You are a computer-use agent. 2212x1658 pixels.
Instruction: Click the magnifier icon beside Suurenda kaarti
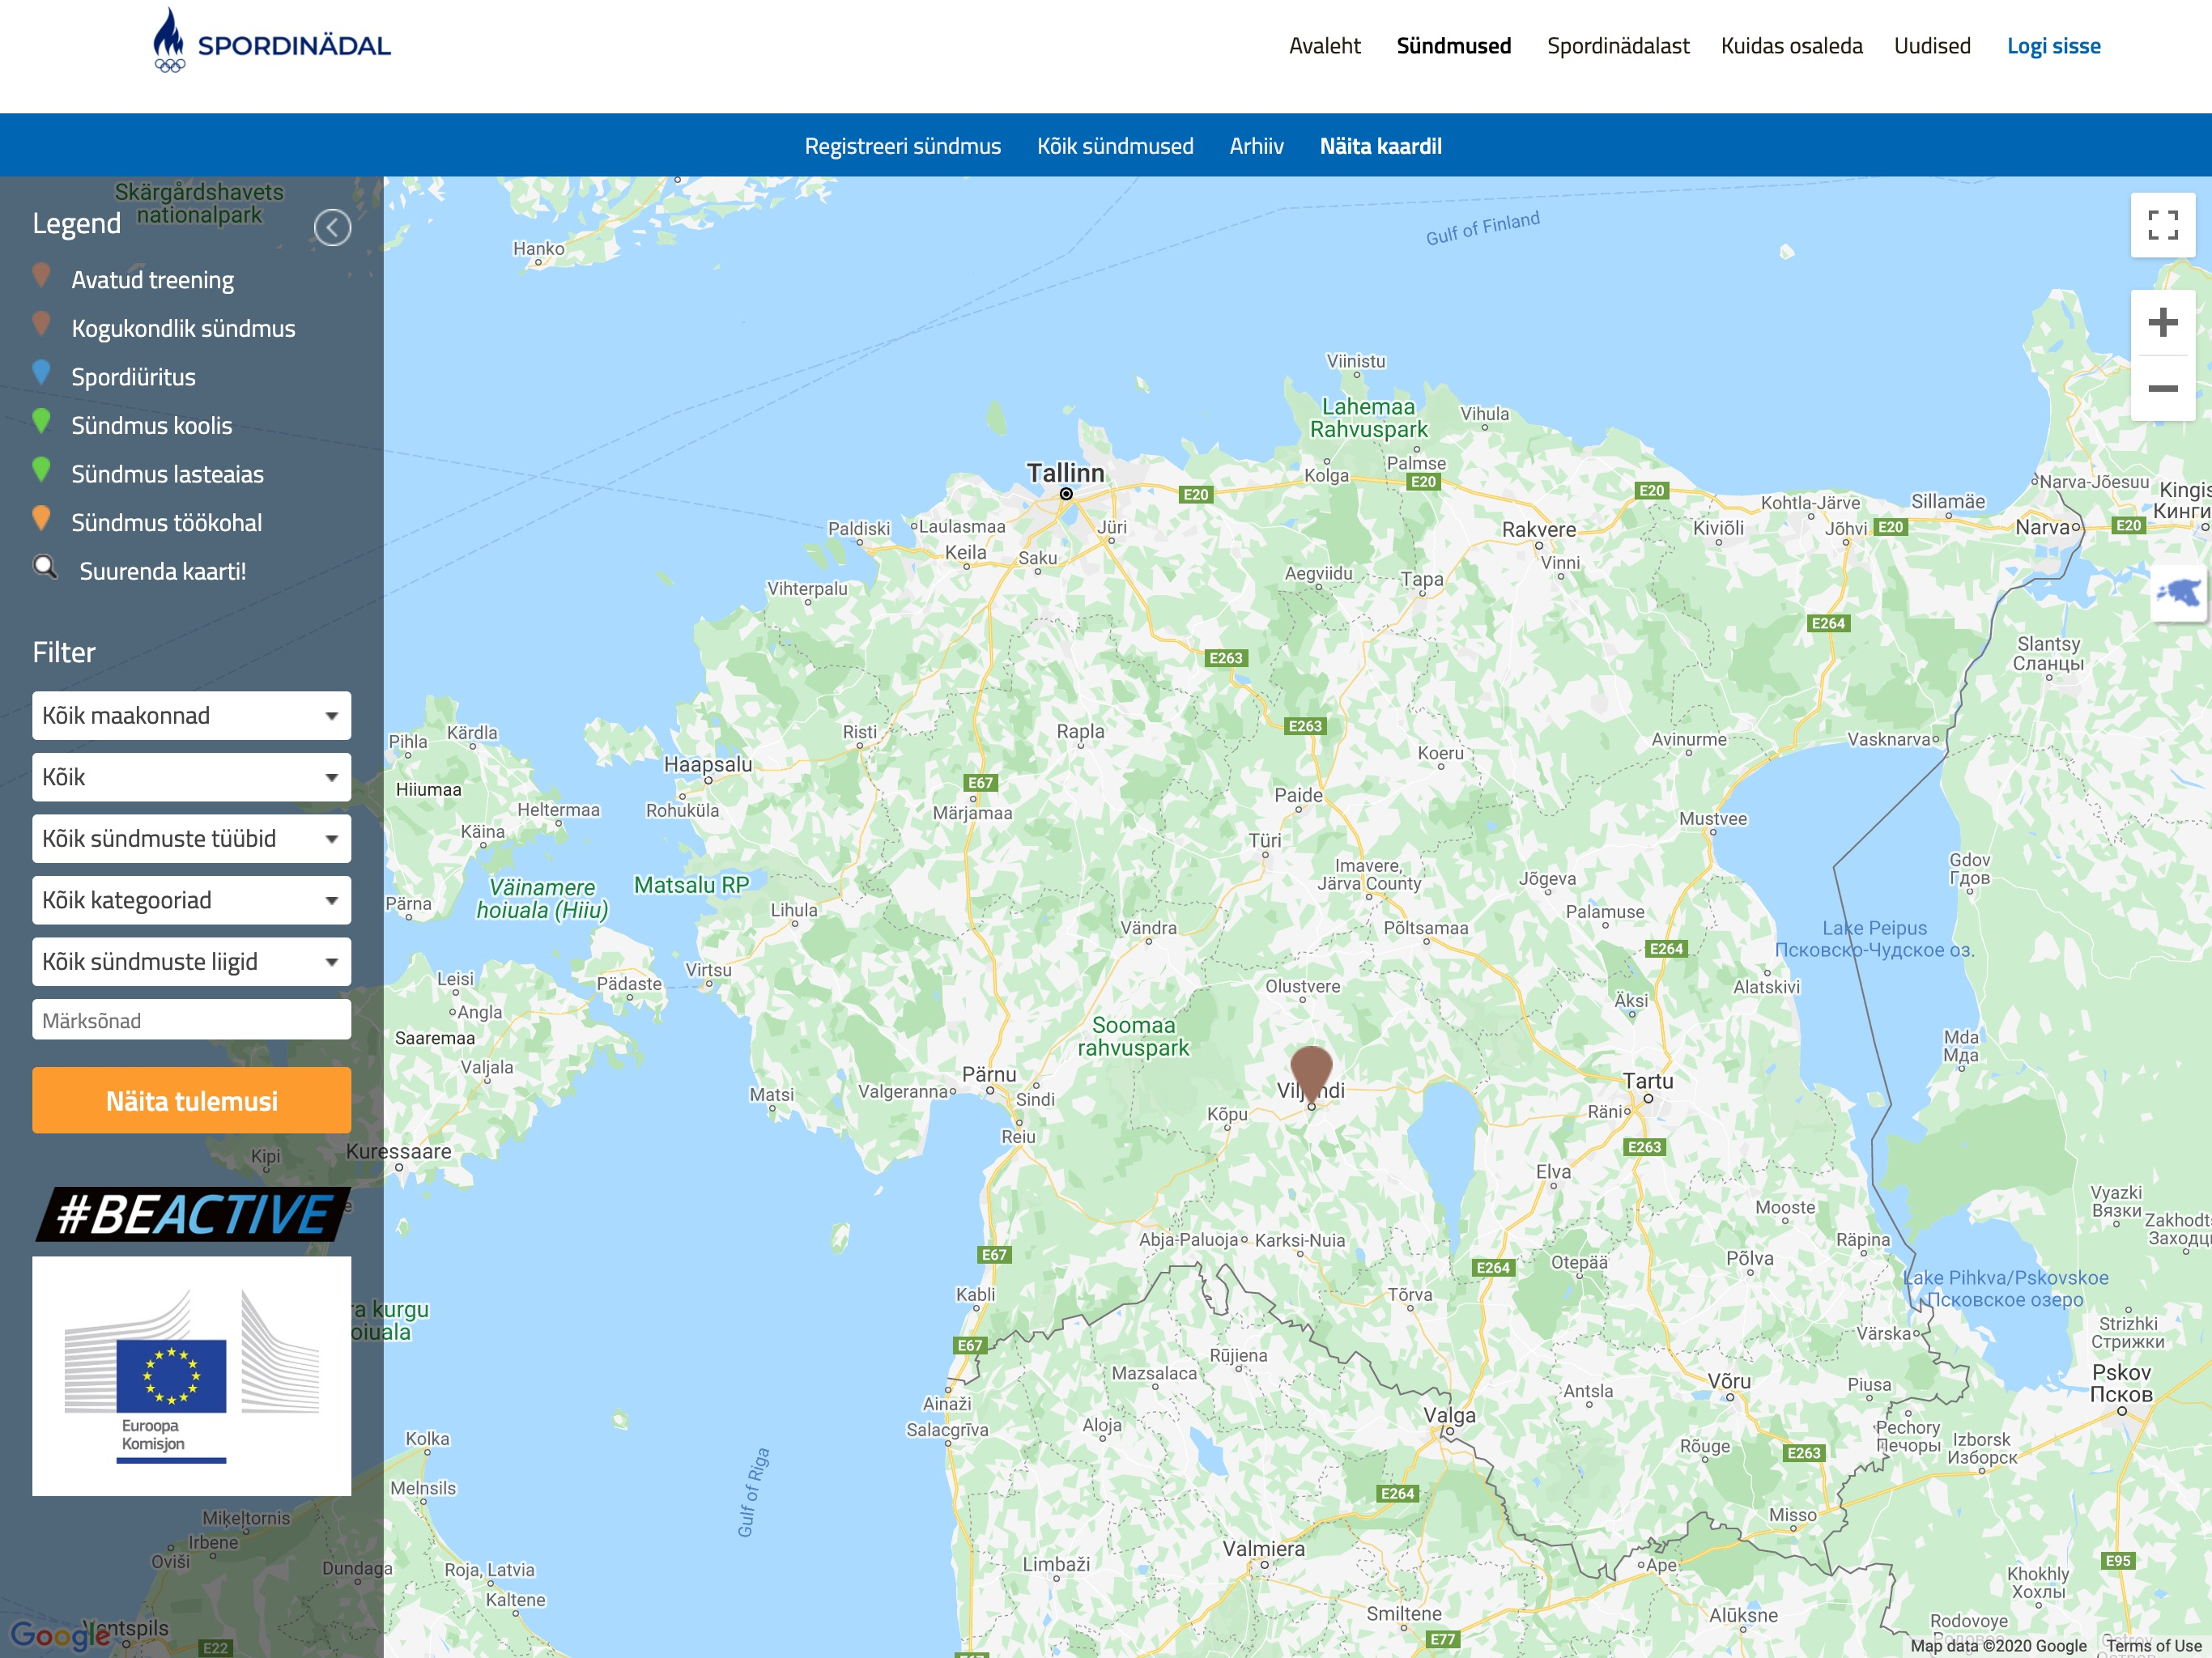click(45, 567)
